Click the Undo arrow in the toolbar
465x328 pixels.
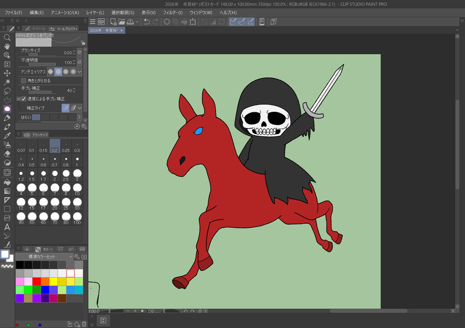[x=147, y=22]
